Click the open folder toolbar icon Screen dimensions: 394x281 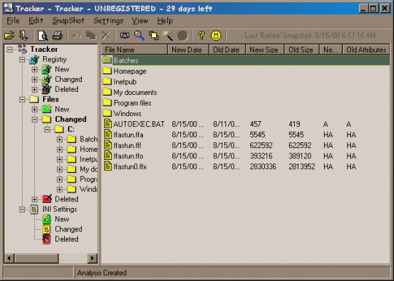(9, 36)
